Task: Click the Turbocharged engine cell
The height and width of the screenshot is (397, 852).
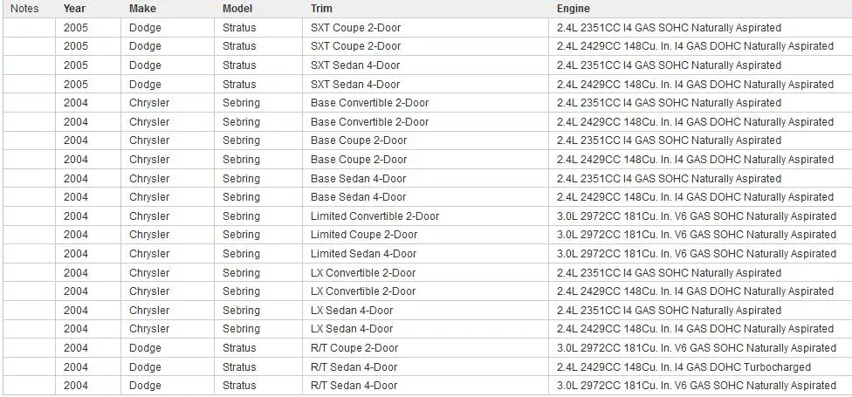Action: point(700,367)
